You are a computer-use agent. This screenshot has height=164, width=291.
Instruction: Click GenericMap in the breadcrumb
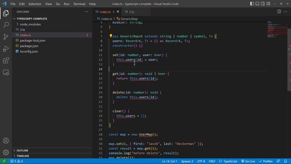point(129,19)
